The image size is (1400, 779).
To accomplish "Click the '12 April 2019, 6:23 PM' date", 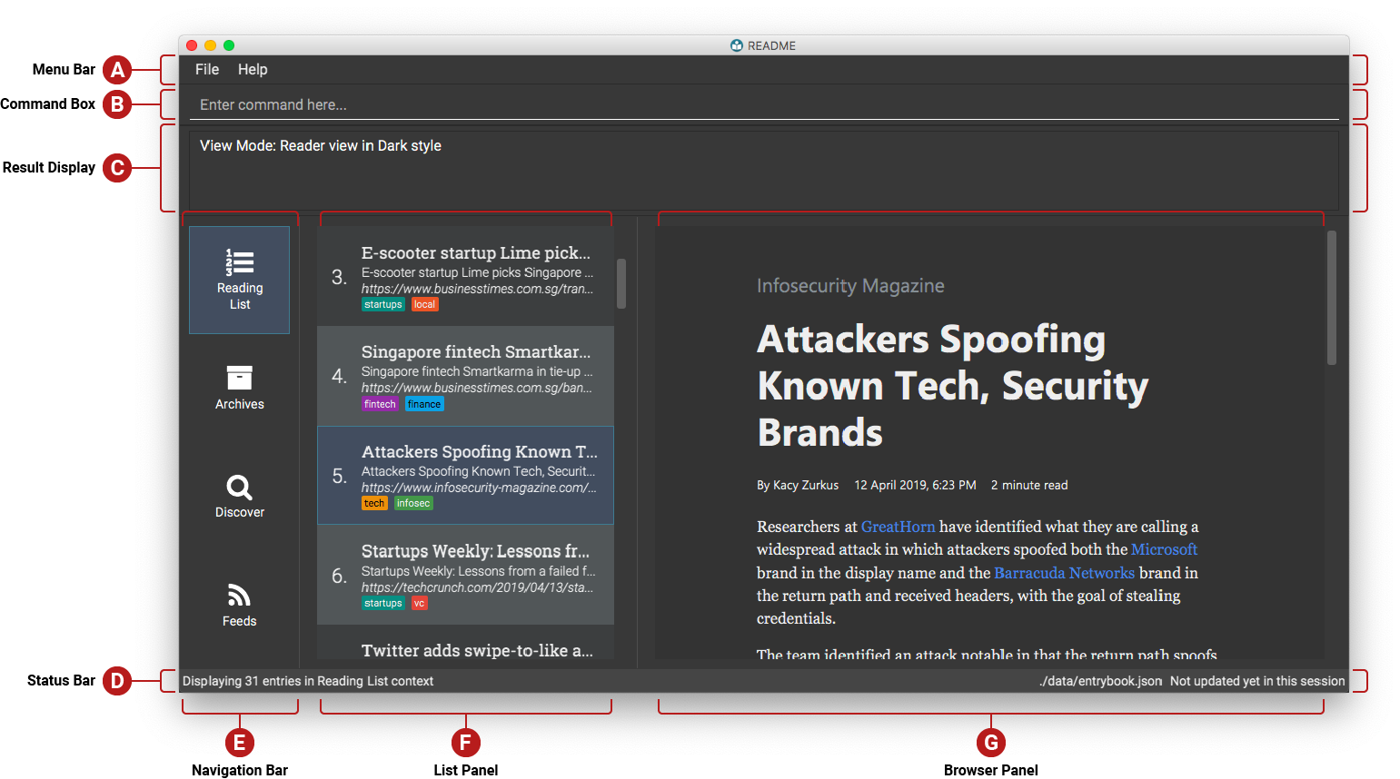I will [915, 485].
